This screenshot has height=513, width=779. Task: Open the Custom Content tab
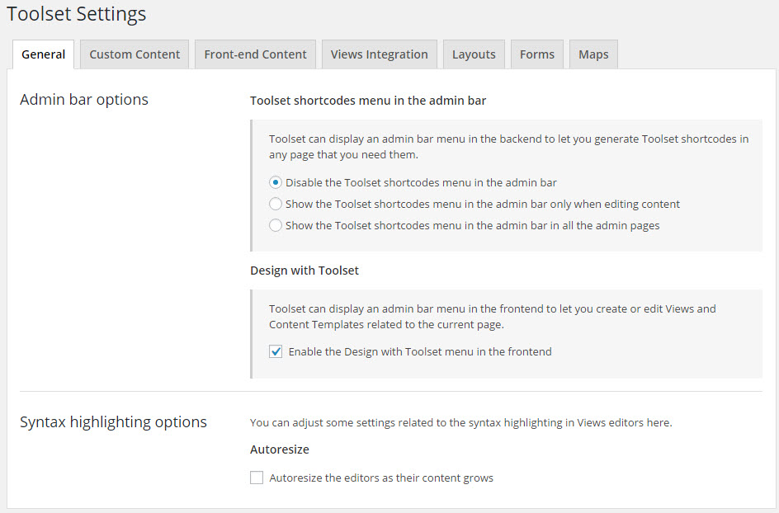click(135, 54)
